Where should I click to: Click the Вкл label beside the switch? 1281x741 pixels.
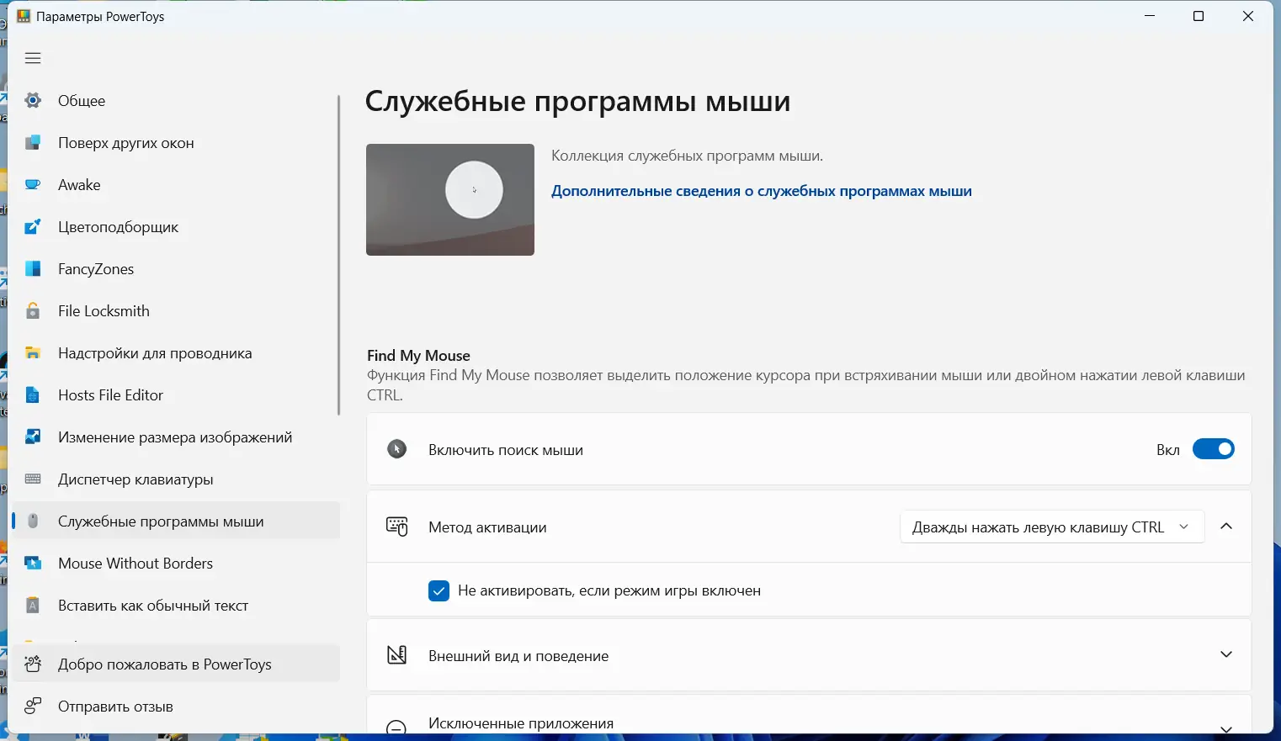point(1168,450)
